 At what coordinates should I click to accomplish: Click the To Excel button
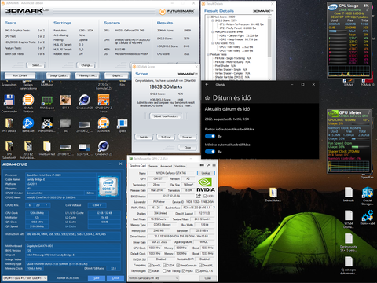(x=166, y=137)
